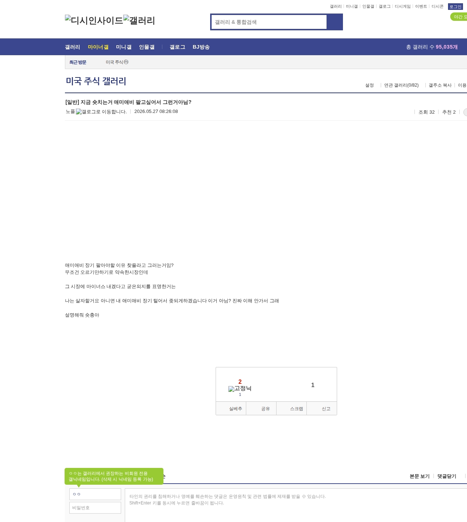467x522 pixels.
Task: Click 조회 32 view count
Action: point(427,112)
